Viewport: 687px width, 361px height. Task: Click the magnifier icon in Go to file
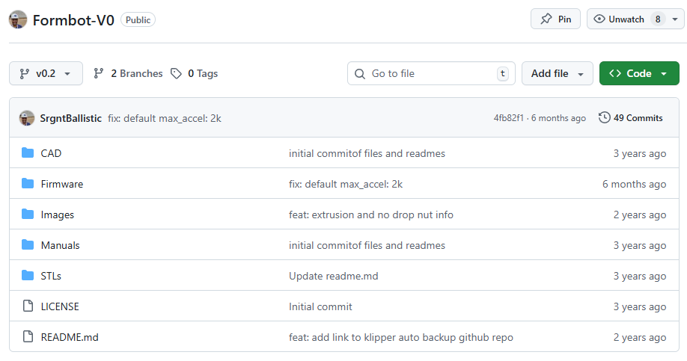360,73
